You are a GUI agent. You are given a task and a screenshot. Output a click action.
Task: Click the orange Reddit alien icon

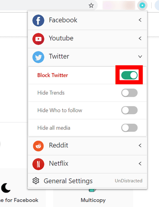[x=38, y=146]
